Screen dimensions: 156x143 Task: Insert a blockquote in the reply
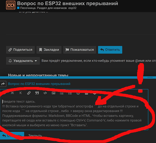(37, 93)
